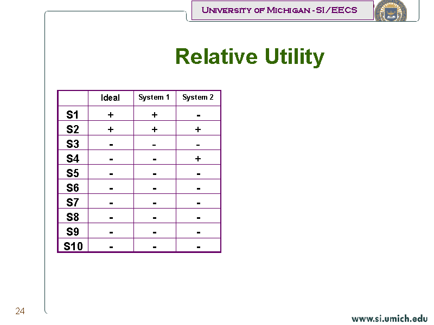Click the University of Michigan seal logo
Viewport: 434px width, 325px height.
tap(391, 10)
